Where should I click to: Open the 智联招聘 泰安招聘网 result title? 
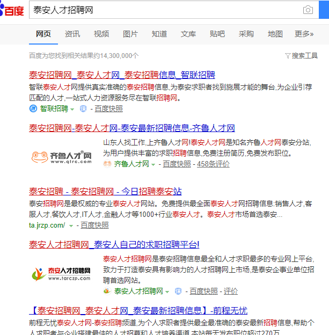(122, 75)
